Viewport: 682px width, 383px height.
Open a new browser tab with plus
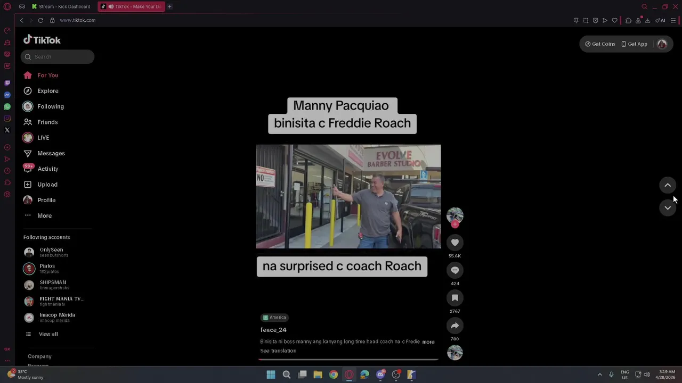pos(169,6)
